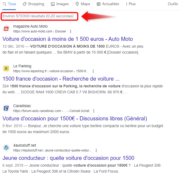Open the Maps tab
Viewport: 180px width, 178px height.
(83, 4)
